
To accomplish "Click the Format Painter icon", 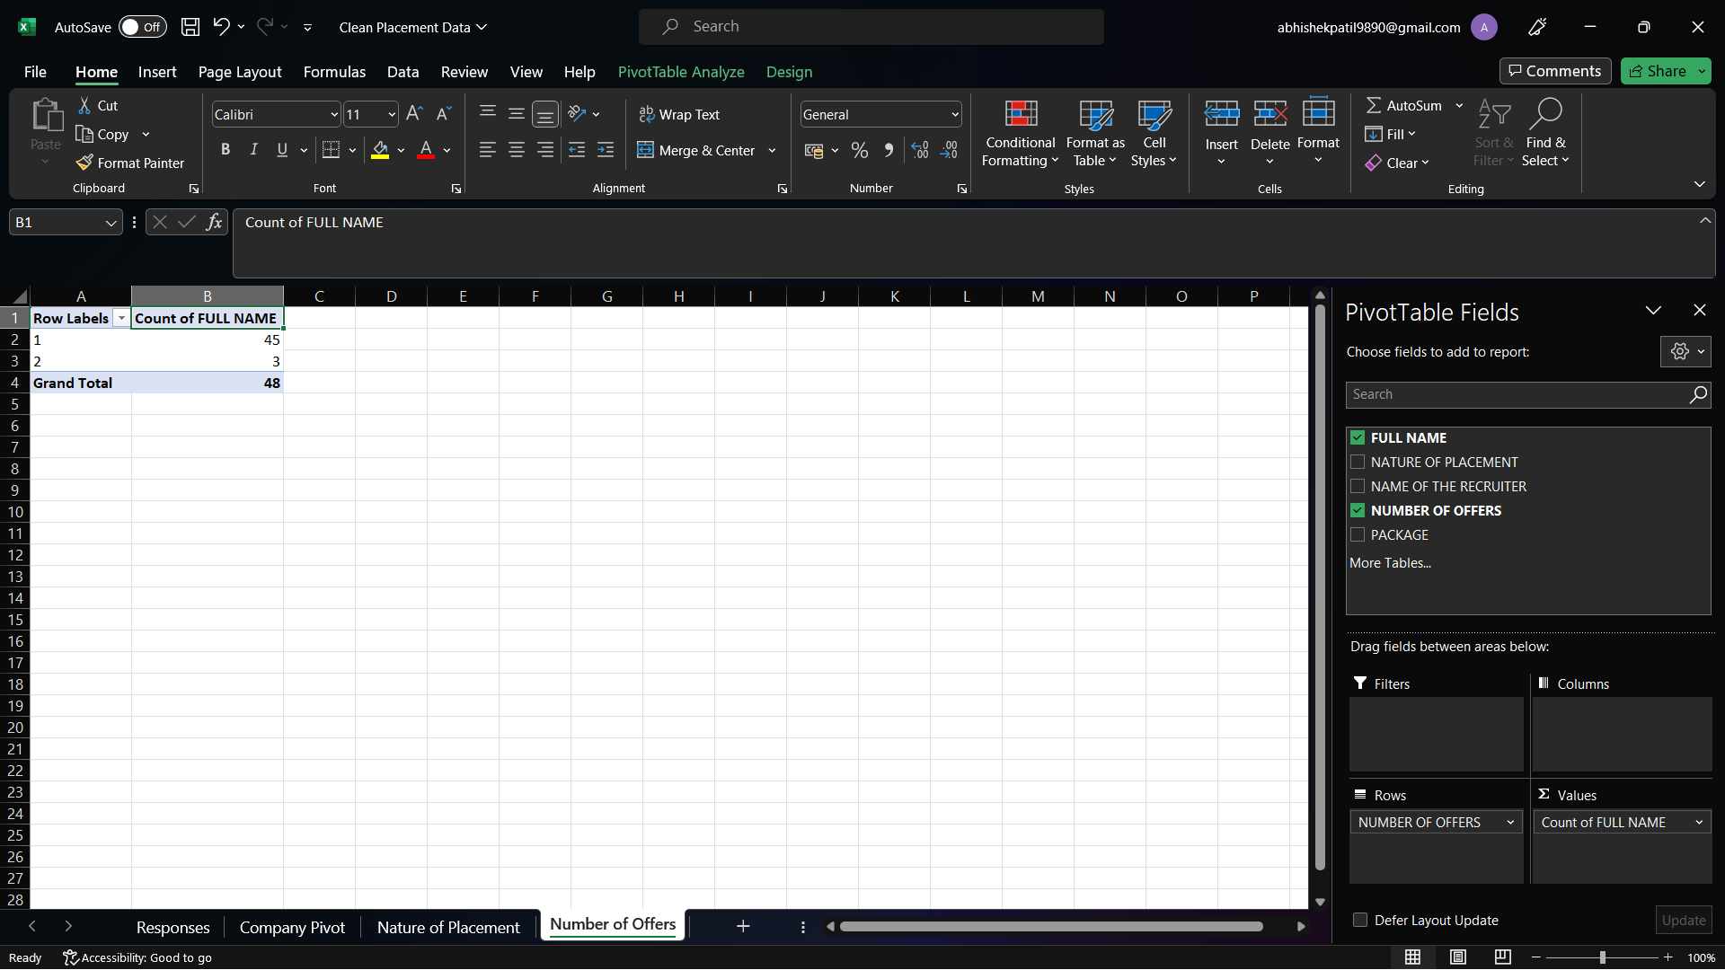I will click(85, 163).
